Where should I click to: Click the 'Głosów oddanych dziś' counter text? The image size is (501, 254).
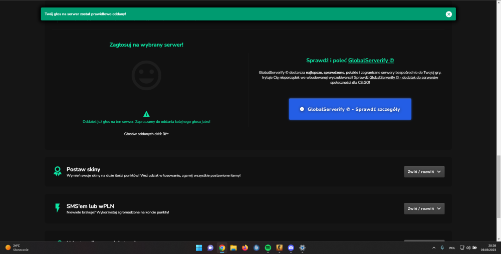pyautogui.click(x=146, y=134)
